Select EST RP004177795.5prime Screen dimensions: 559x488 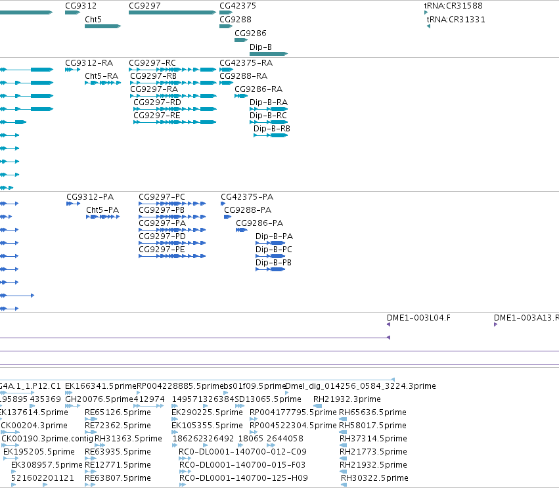(293, 412)
